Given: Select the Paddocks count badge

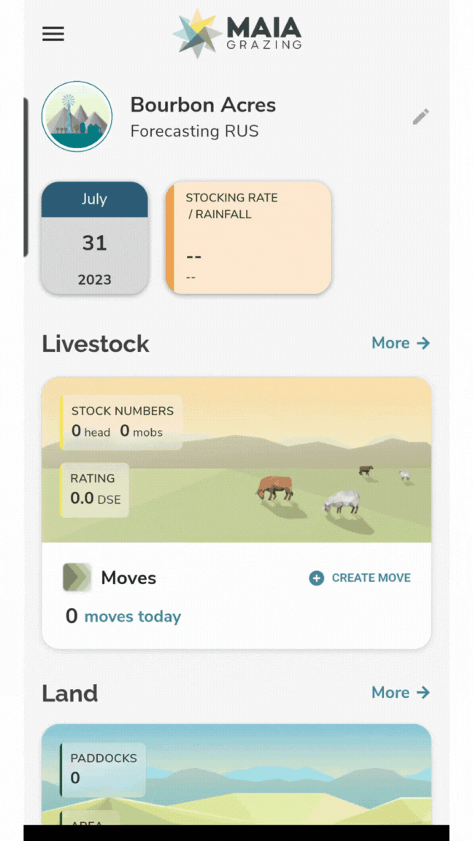Looking at the screenshot, I should [103, 769].
